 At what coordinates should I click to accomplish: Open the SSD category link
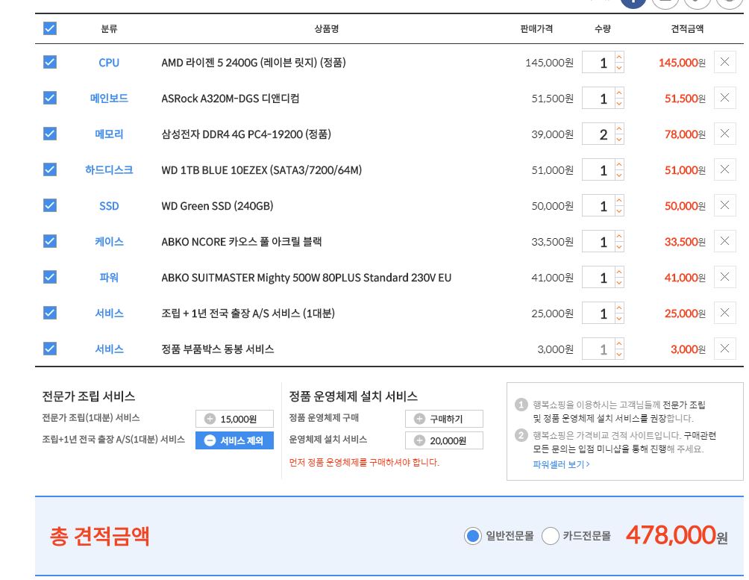tap(109, 206)
